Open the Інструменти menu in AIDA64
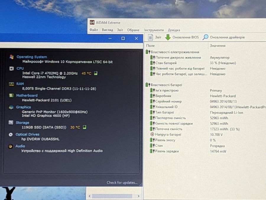The width and height of the screenshot is (266, 200). (x=154, y=30)
